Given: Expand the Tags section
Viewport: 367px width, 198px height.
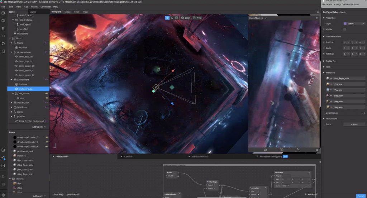Looking at the screenshot, I should click(324, 67).
